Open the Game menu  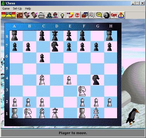(6, 8)
